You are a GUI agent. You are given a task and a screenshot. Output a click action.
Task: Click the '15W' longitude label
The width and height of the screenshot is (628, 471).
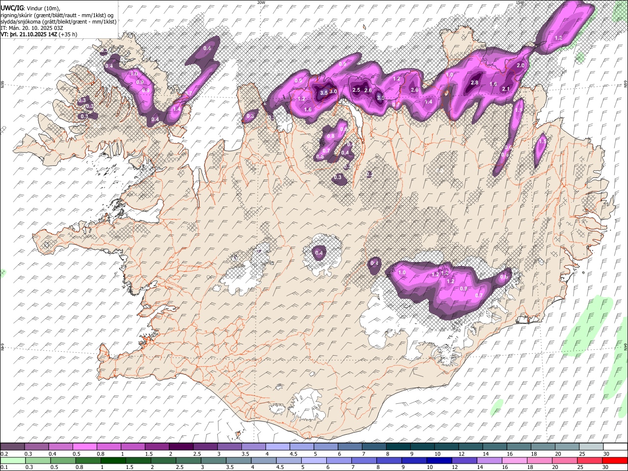pyautogui.click(x=520, y=2)
